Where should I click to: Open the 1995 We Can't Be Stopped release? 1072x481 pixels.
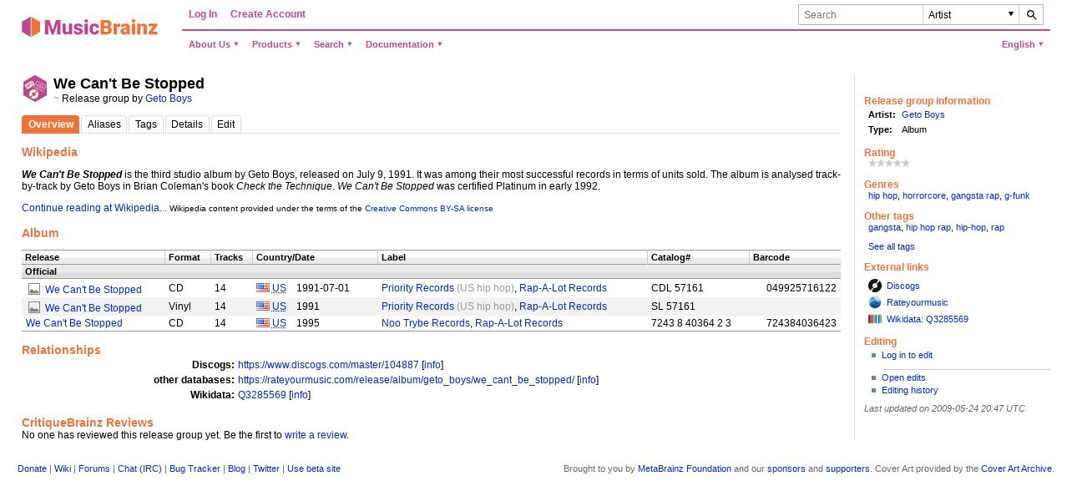click(x=74, y=323)
